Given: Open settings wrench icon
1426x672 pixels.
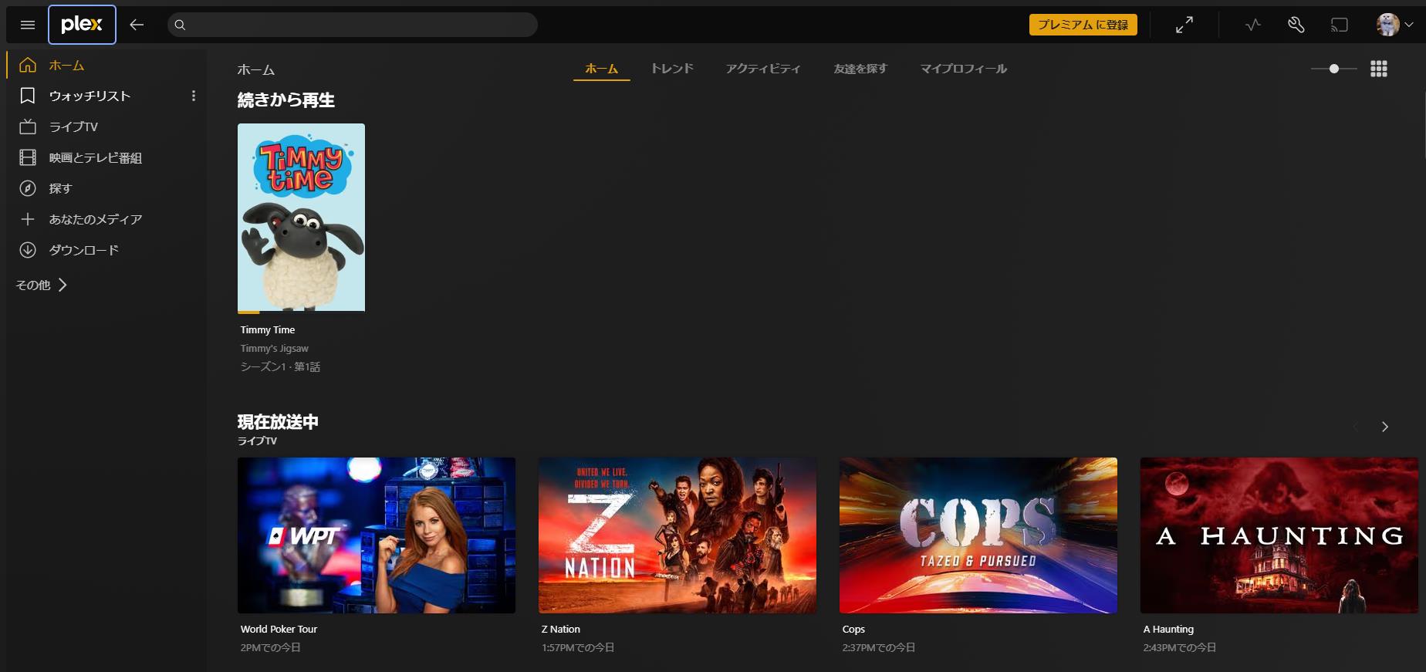Looking at the screenshot, I should pos(1296,25).
